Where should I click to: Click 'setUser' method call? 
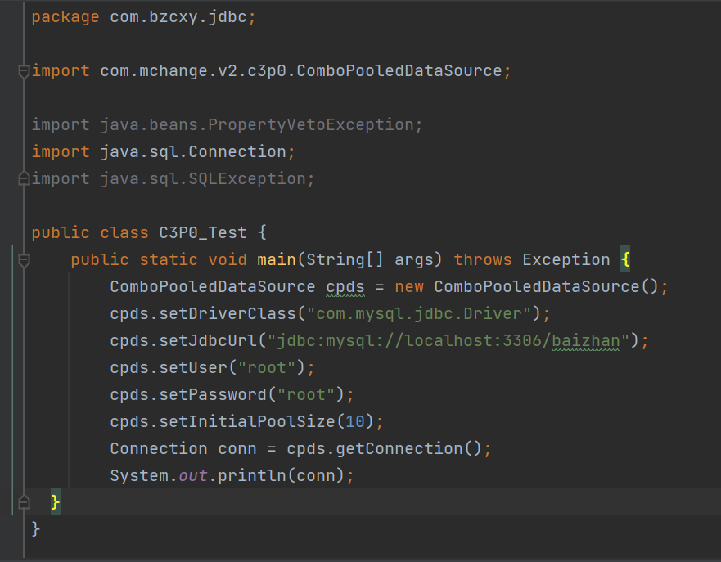coord(193,367)
